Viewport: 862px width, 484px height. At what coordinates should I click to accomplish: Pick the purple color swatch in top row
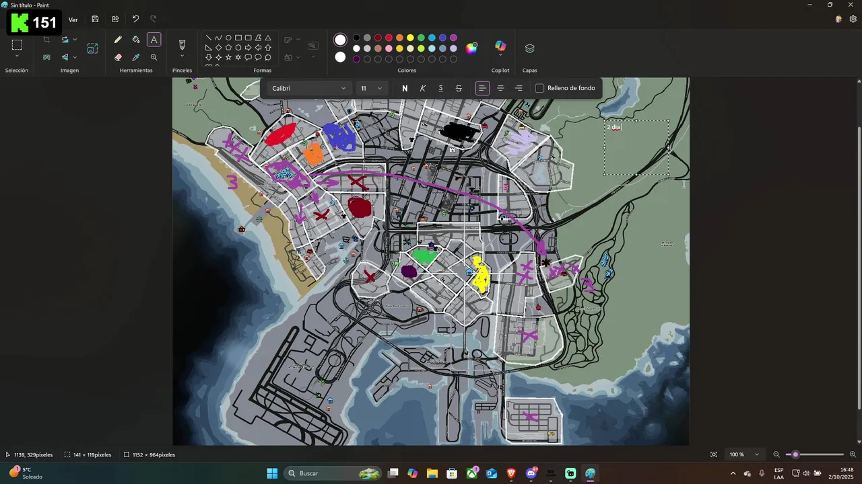453,38
